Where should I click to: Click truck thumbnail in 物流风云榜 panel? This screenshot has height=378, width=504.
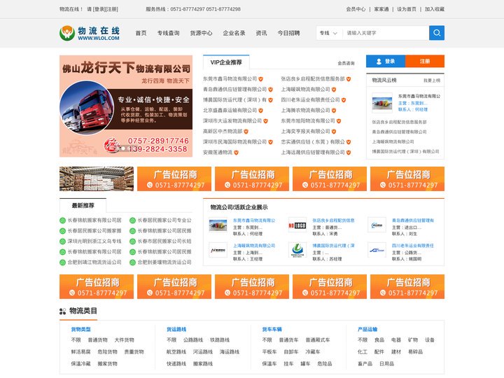pyautogui.click(x=382, y=103)
